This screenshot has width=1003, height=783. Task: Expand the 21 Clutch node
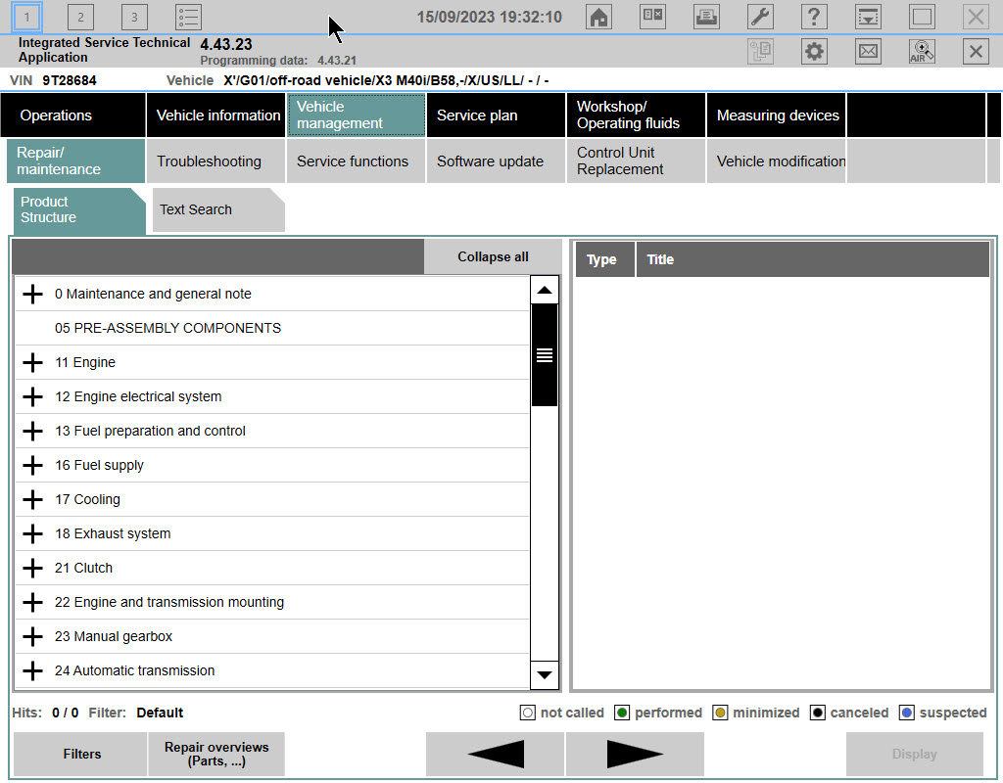tap(32, 568)
